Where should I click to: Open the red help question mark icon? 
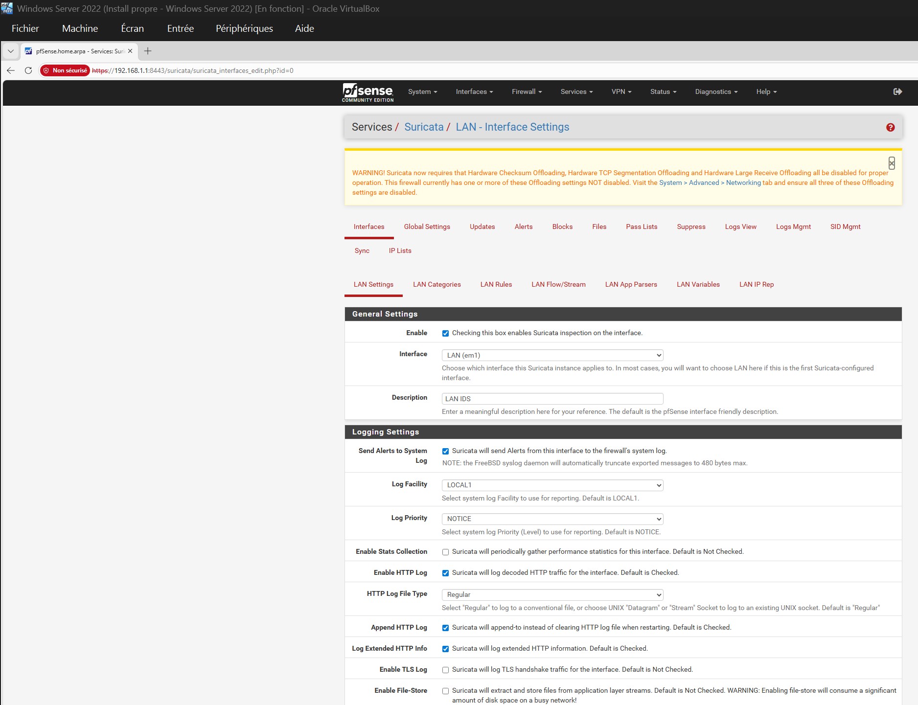point(890,127)
